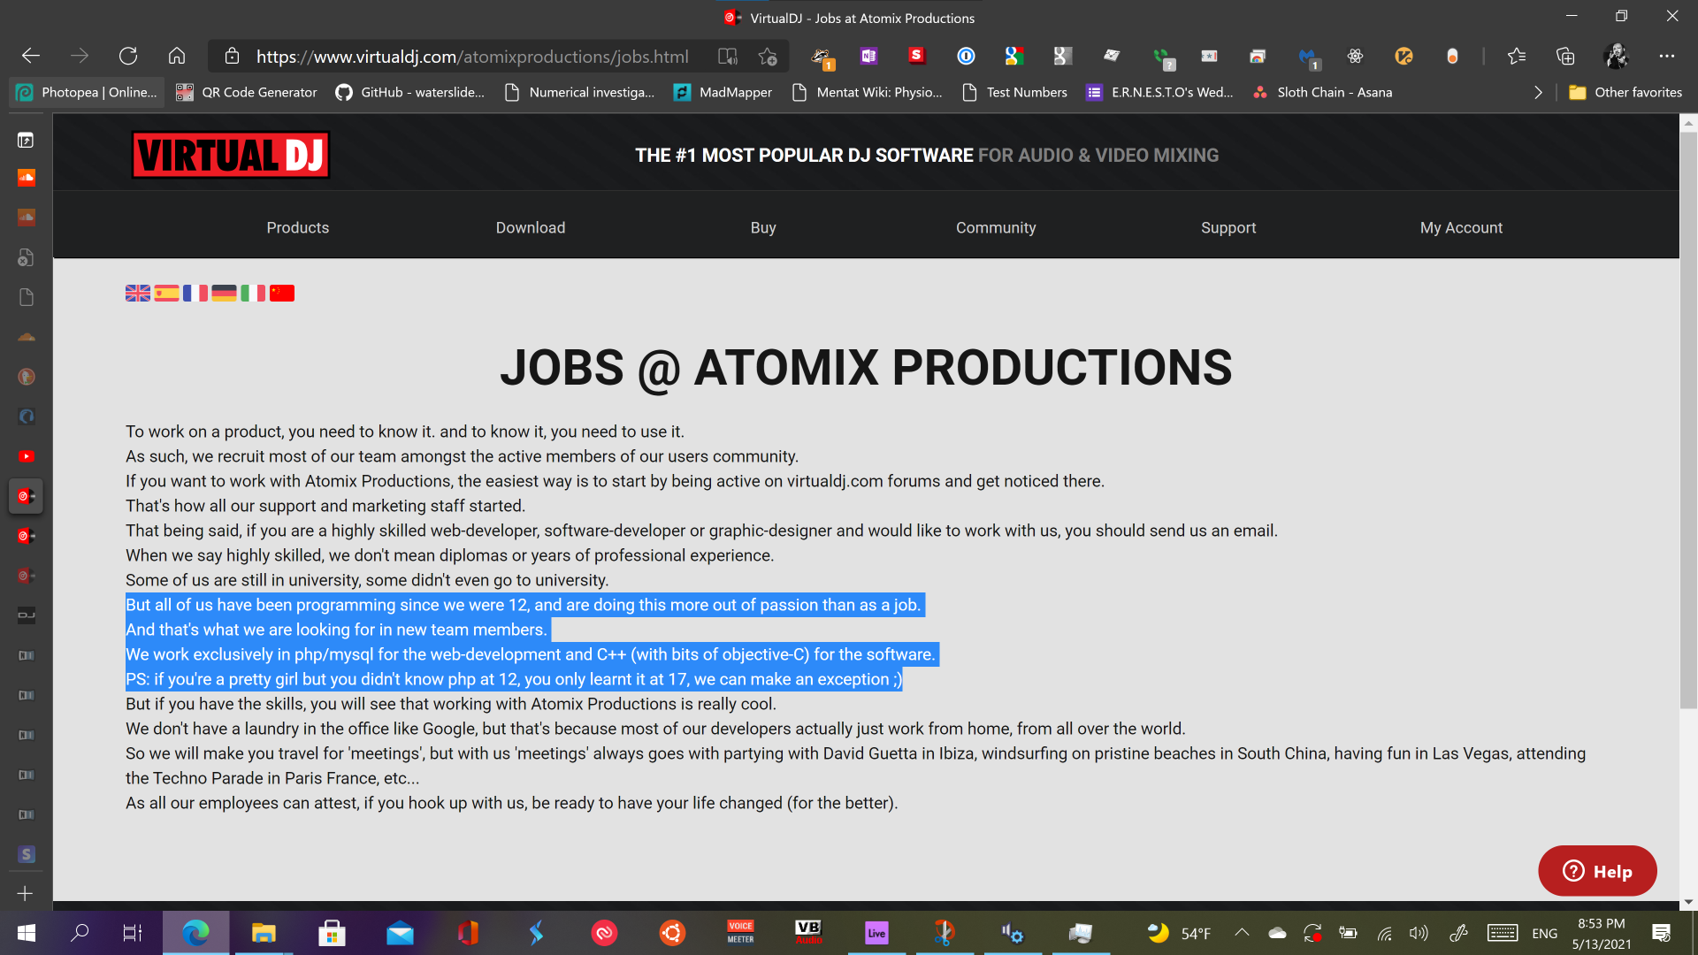Open the Support menu item

pyautogui.click(x=1228, y=227)
